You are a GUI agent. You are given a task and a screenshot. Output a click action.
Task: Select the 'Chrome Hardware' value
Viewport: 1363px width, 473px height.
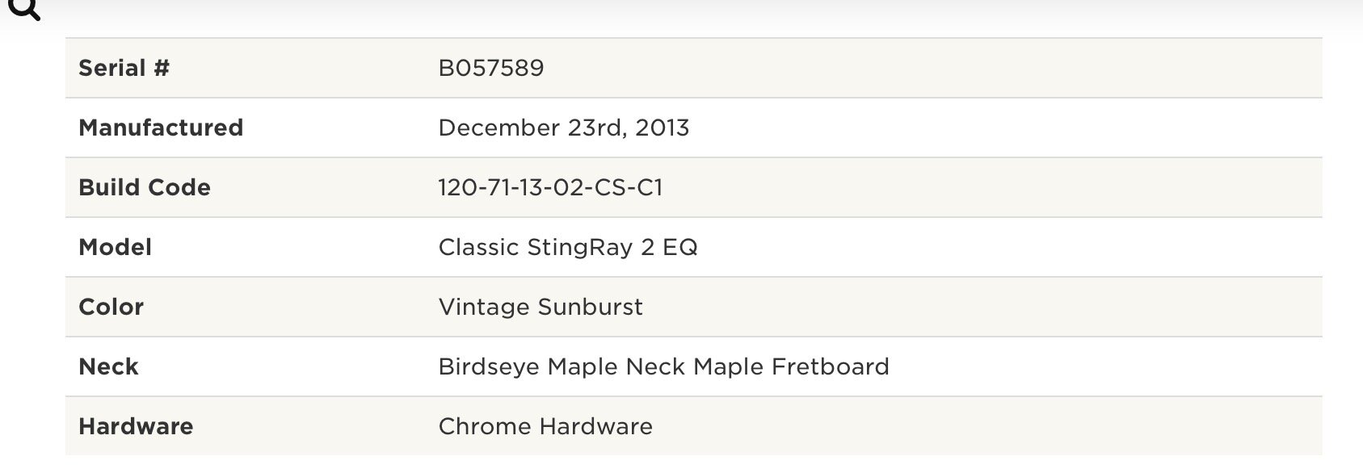click(x=545, y=426)
